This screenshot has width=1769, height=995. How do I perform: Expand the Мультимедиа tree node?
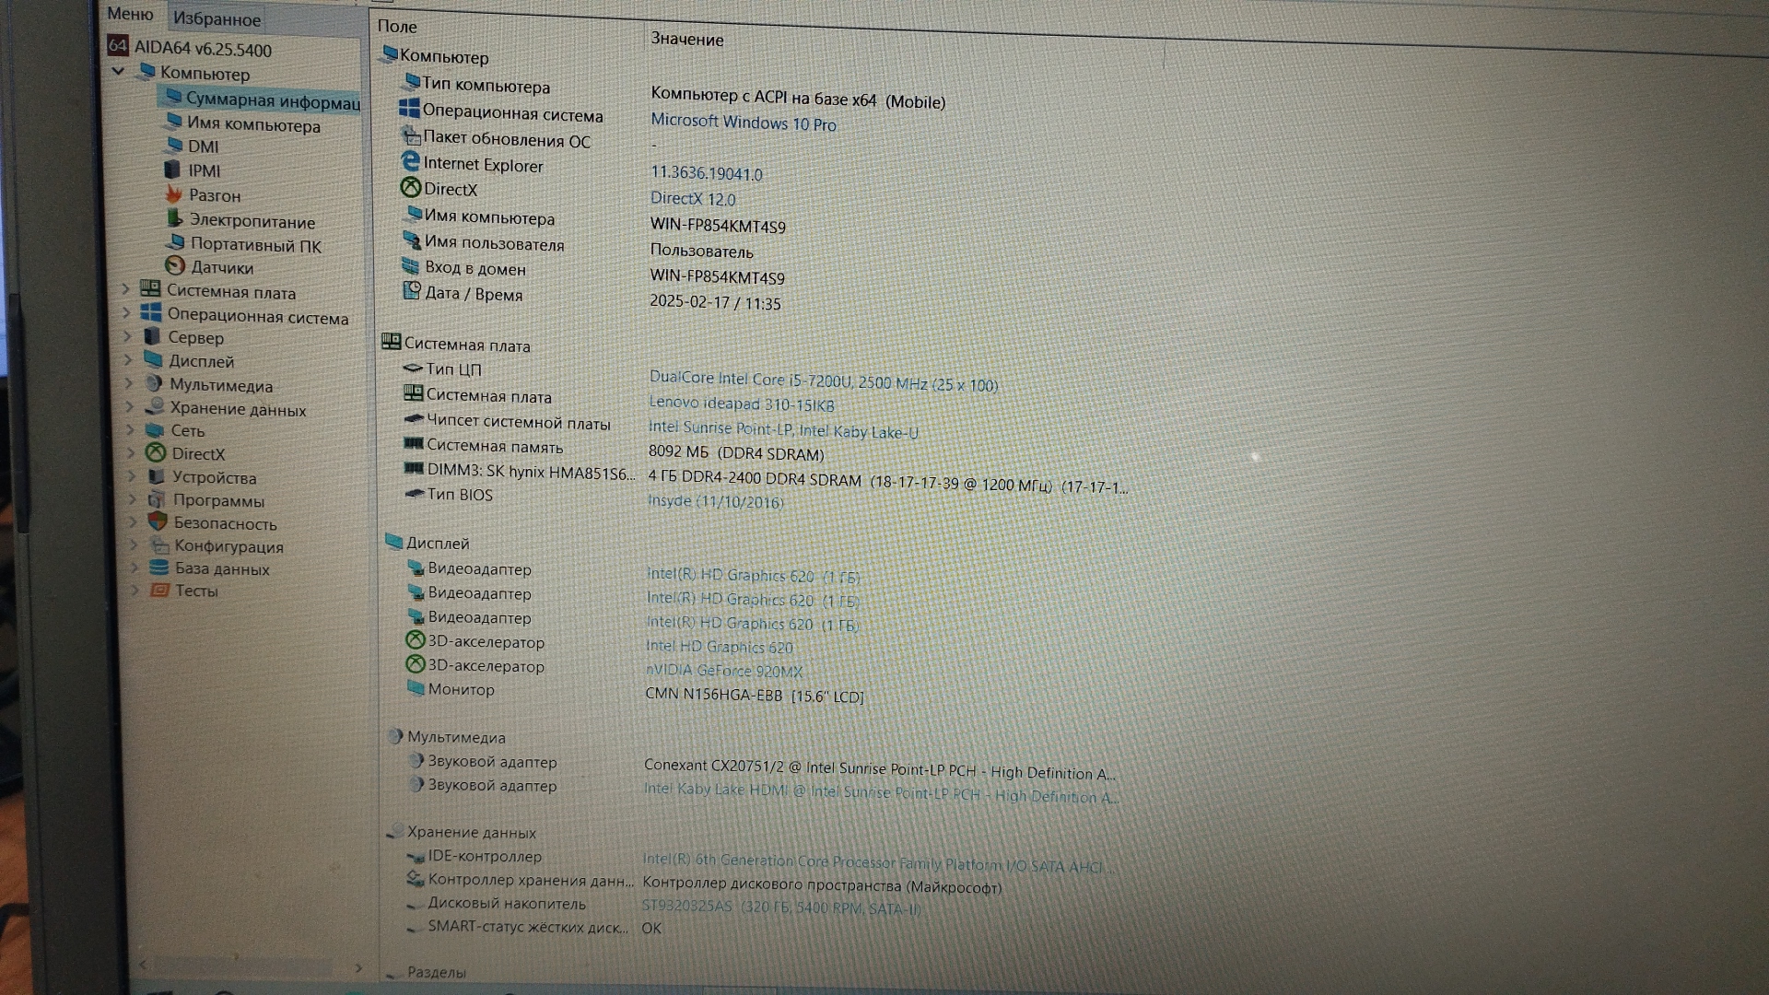(x=130, y=383)
